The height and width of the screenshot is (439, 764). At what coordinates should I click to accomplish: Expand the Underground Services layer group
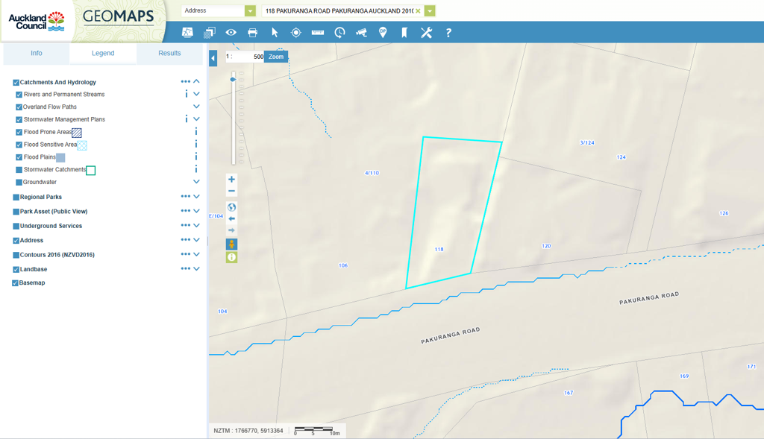tap(196, 226)
